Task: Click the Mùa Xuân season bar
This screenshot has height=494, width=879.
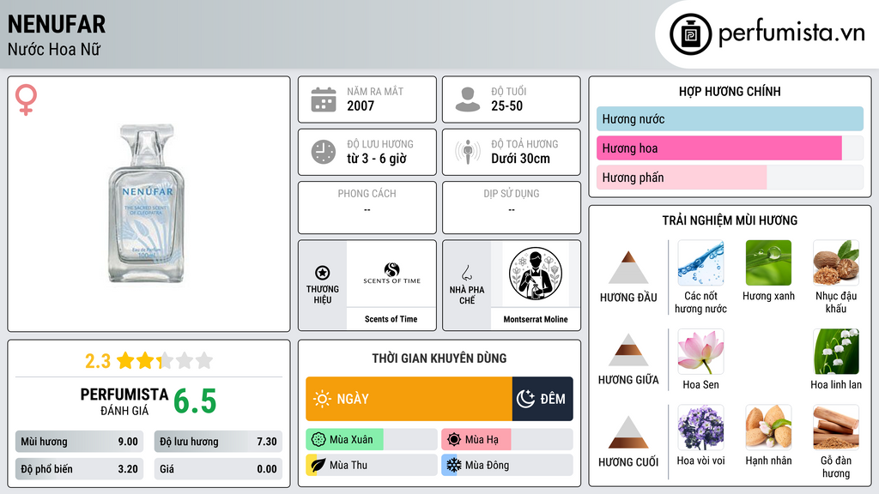Action: point(372,440)
